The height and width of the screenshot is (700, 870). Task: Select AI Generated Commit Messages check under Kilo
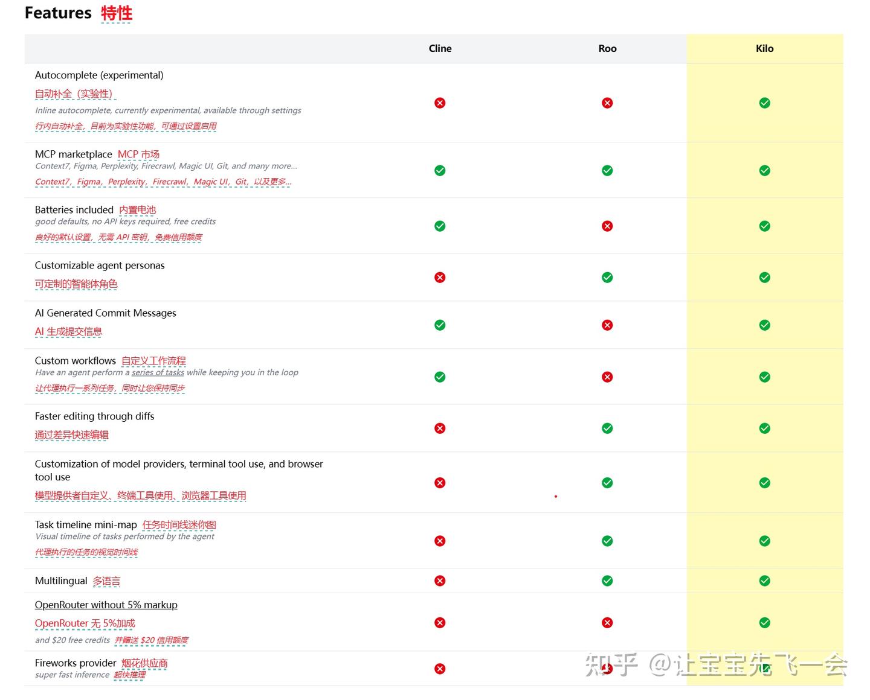pyautogui.click(x=764, y=325)
